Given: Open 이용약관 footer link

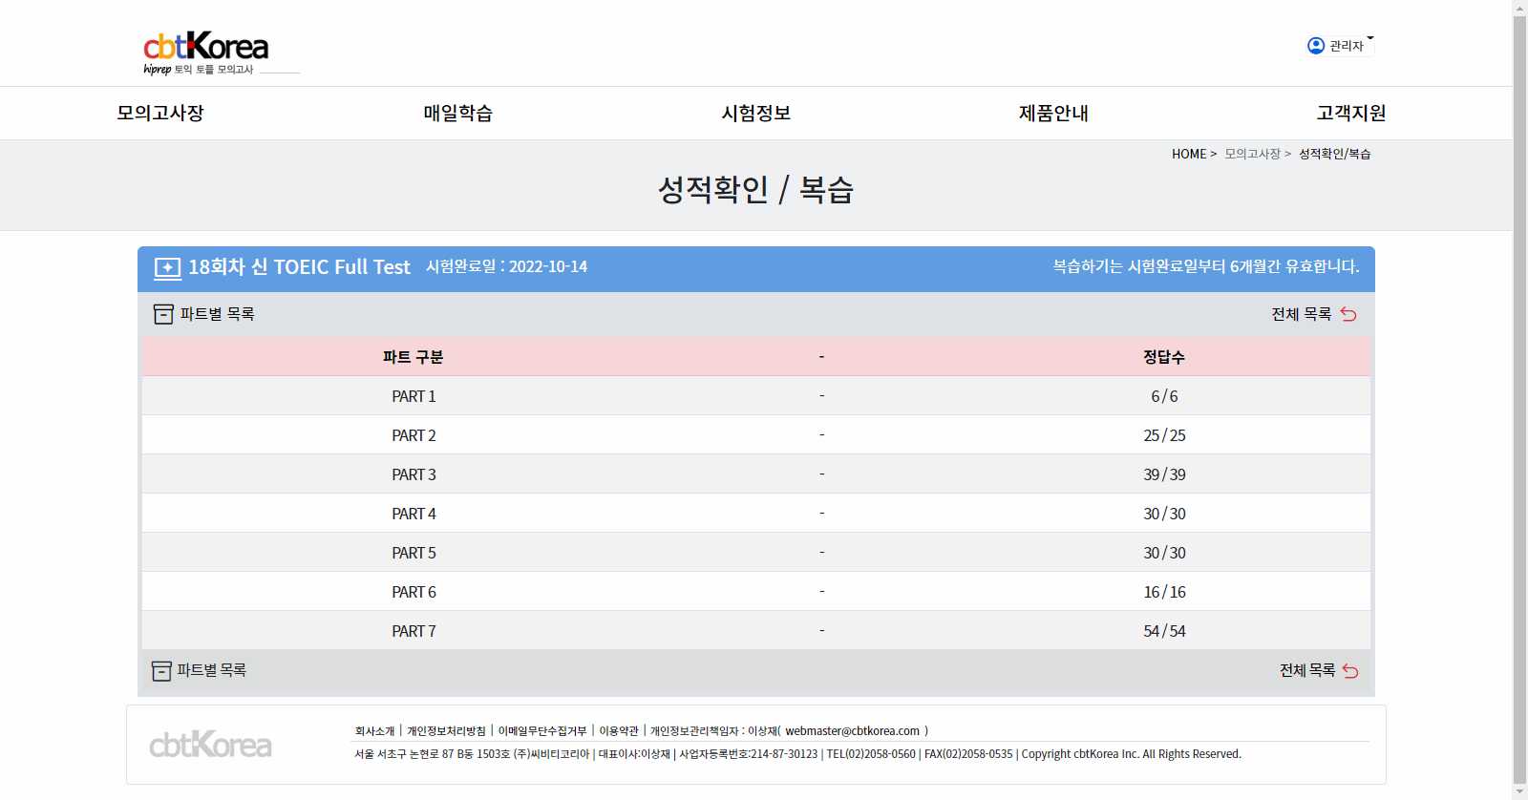Looking at the screenshot, I should [619, 731].
